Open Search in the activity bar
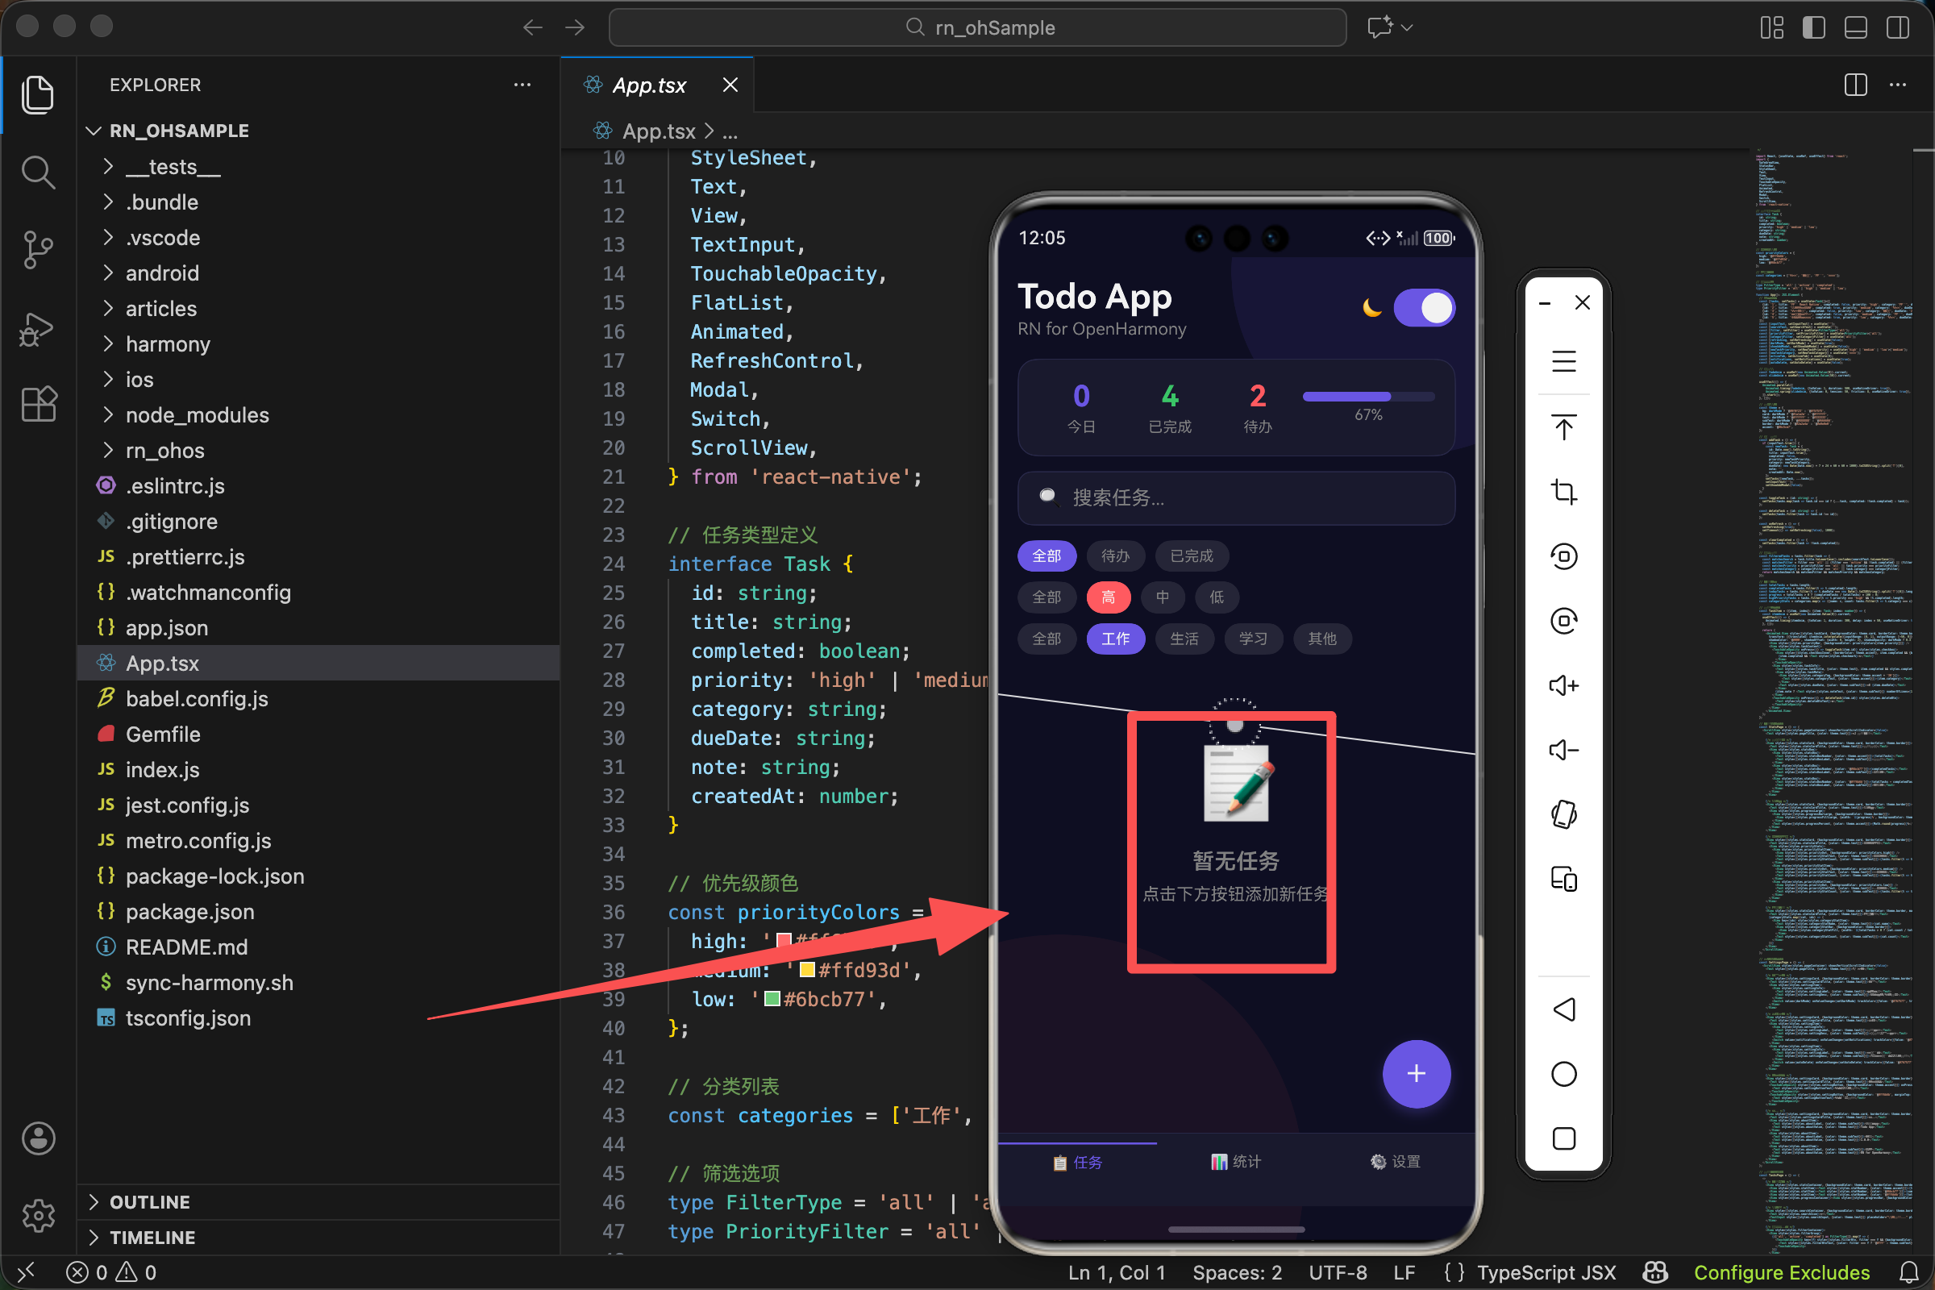The height and width of the screenshot is (1290, 1935). [x=38, y=173]
